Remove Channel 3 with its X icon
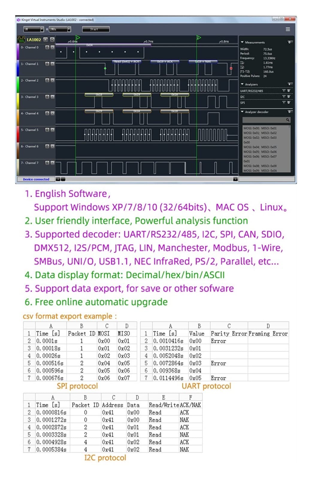312x480 pixels. pos(52,97)
